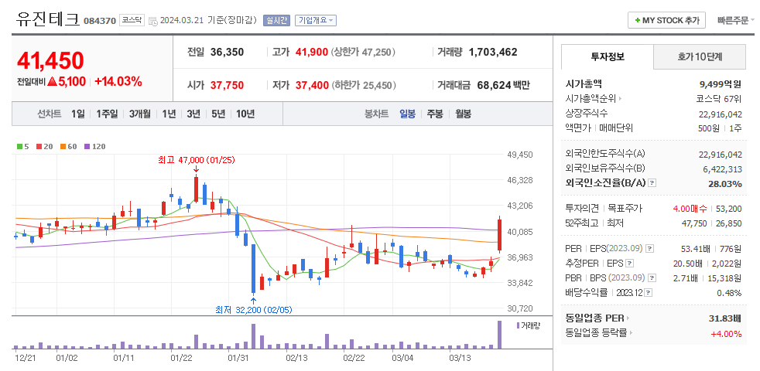
Task: Open the 기업개요 dropdown
Action: tap(316, 20)
